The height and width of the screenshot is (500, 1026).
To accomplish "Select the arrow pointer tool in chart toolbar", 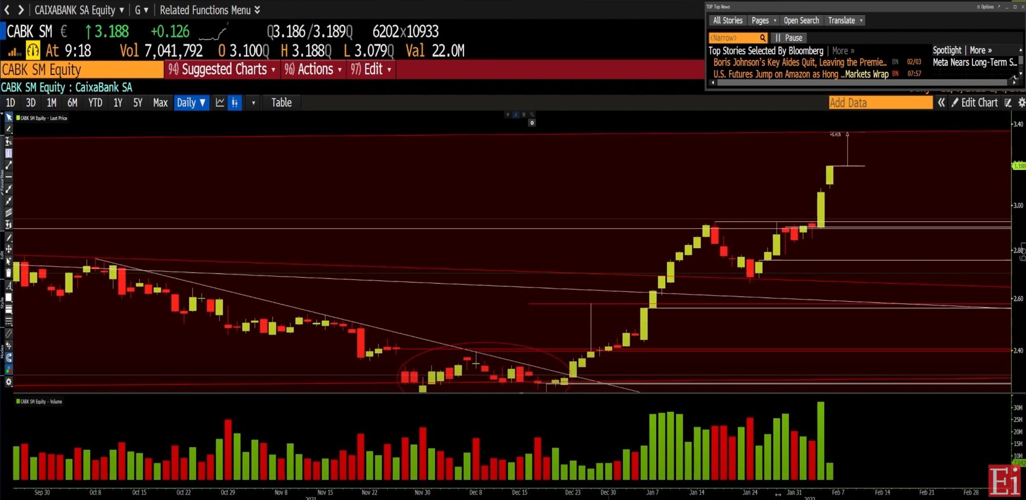I will click(9, 117).
